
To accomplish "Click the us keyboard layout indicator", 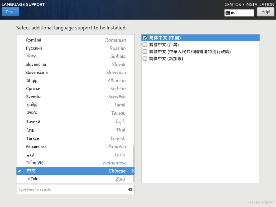I will click(x=239, y=13).
